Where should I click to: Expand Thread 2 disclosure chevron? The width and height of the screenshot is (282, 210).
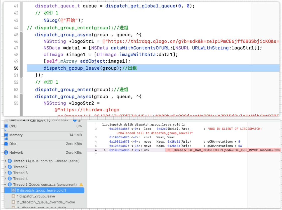[x=6, y=167]
